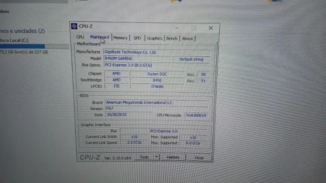Click the Default string field
The image size is (326, 183).
[191, 59]
